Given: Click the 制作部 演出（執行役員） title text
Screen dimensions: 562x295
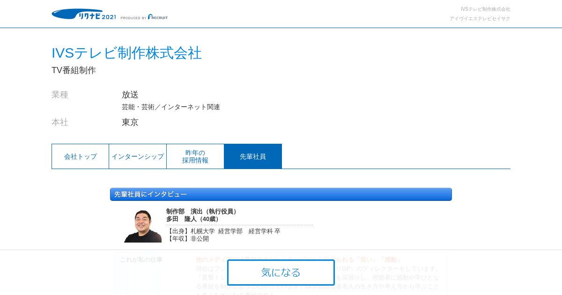Looking at the screenshot, I should point(202,212).
